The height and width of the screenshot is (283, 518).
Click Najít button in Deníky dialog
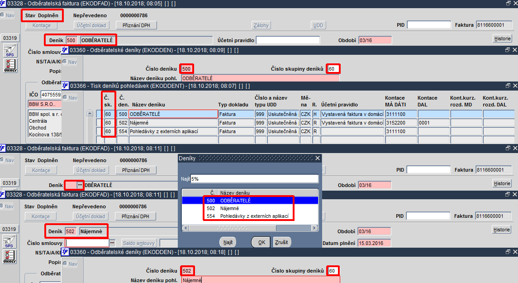pos(228,242)
